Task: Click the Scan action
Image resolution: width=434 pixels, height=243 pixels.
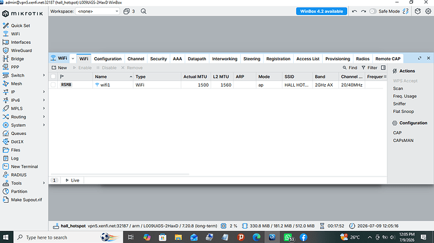Action: [398, 89]
